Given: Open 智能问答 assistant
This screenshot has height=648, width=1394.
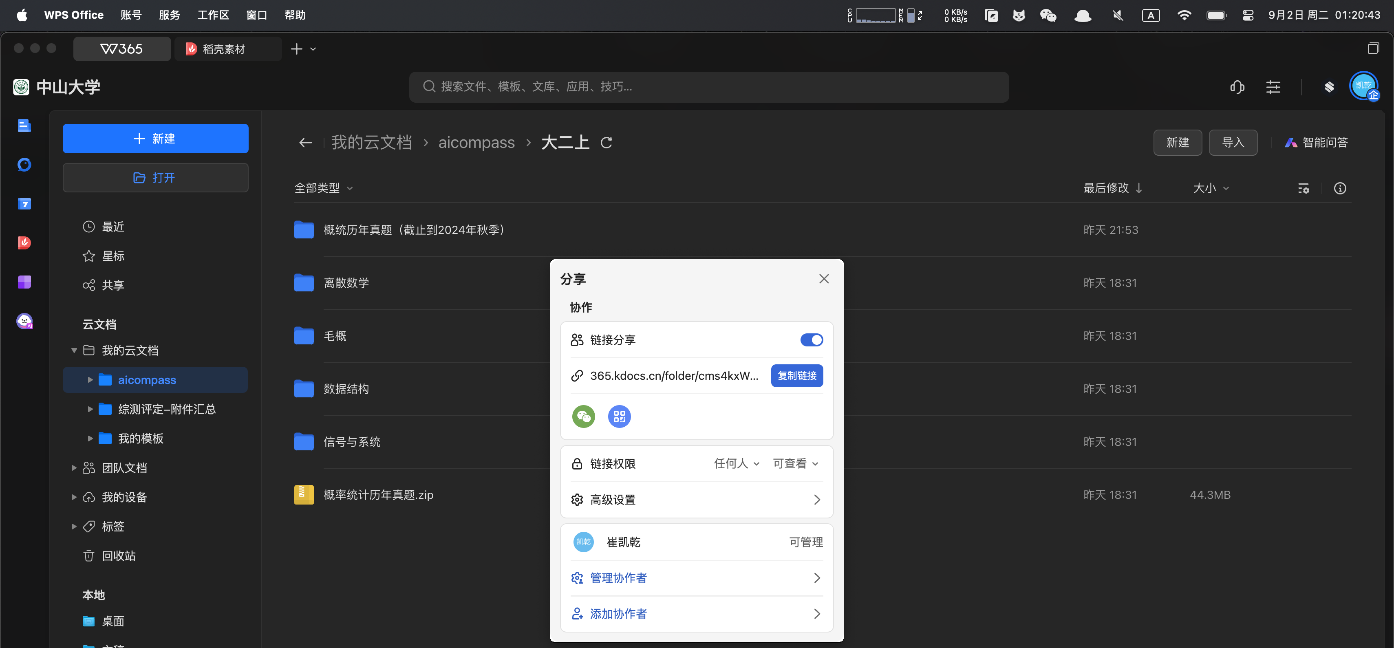Looking at the screenshot, I should click(1316, 142).
